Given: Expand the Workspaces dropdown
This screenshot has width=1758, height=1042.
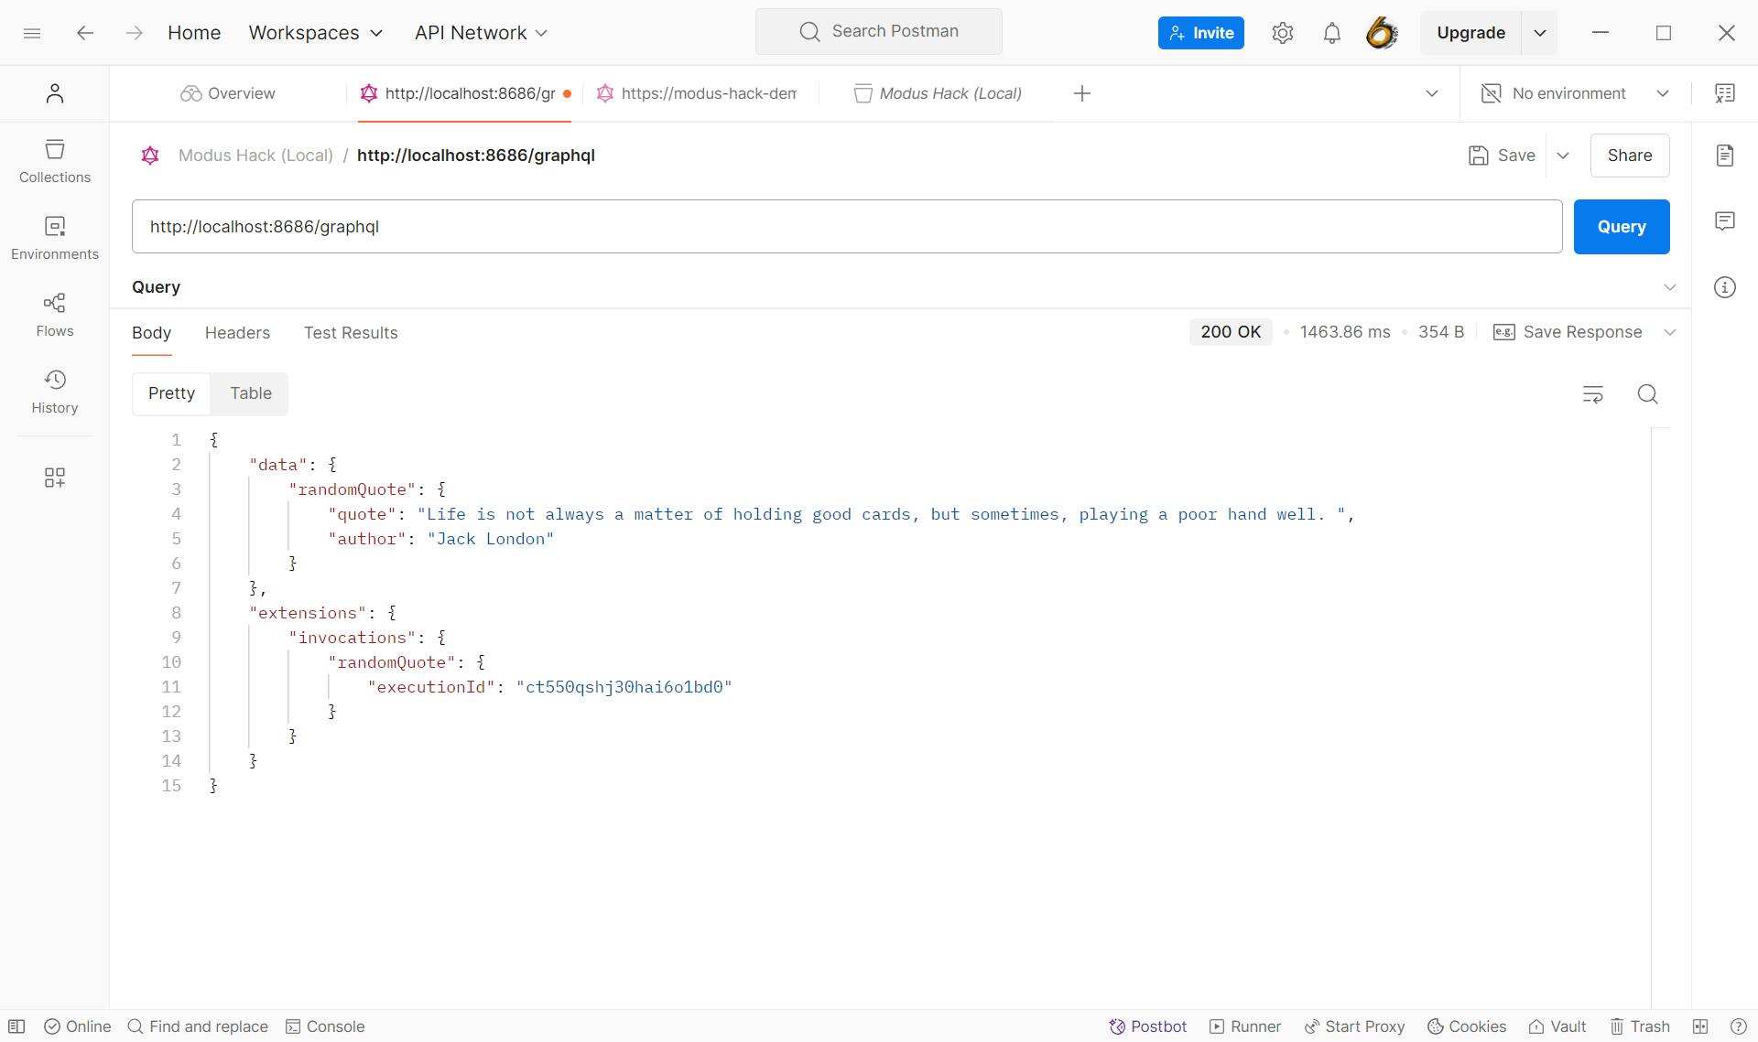Looking at the screenshot, I should 316,33.
